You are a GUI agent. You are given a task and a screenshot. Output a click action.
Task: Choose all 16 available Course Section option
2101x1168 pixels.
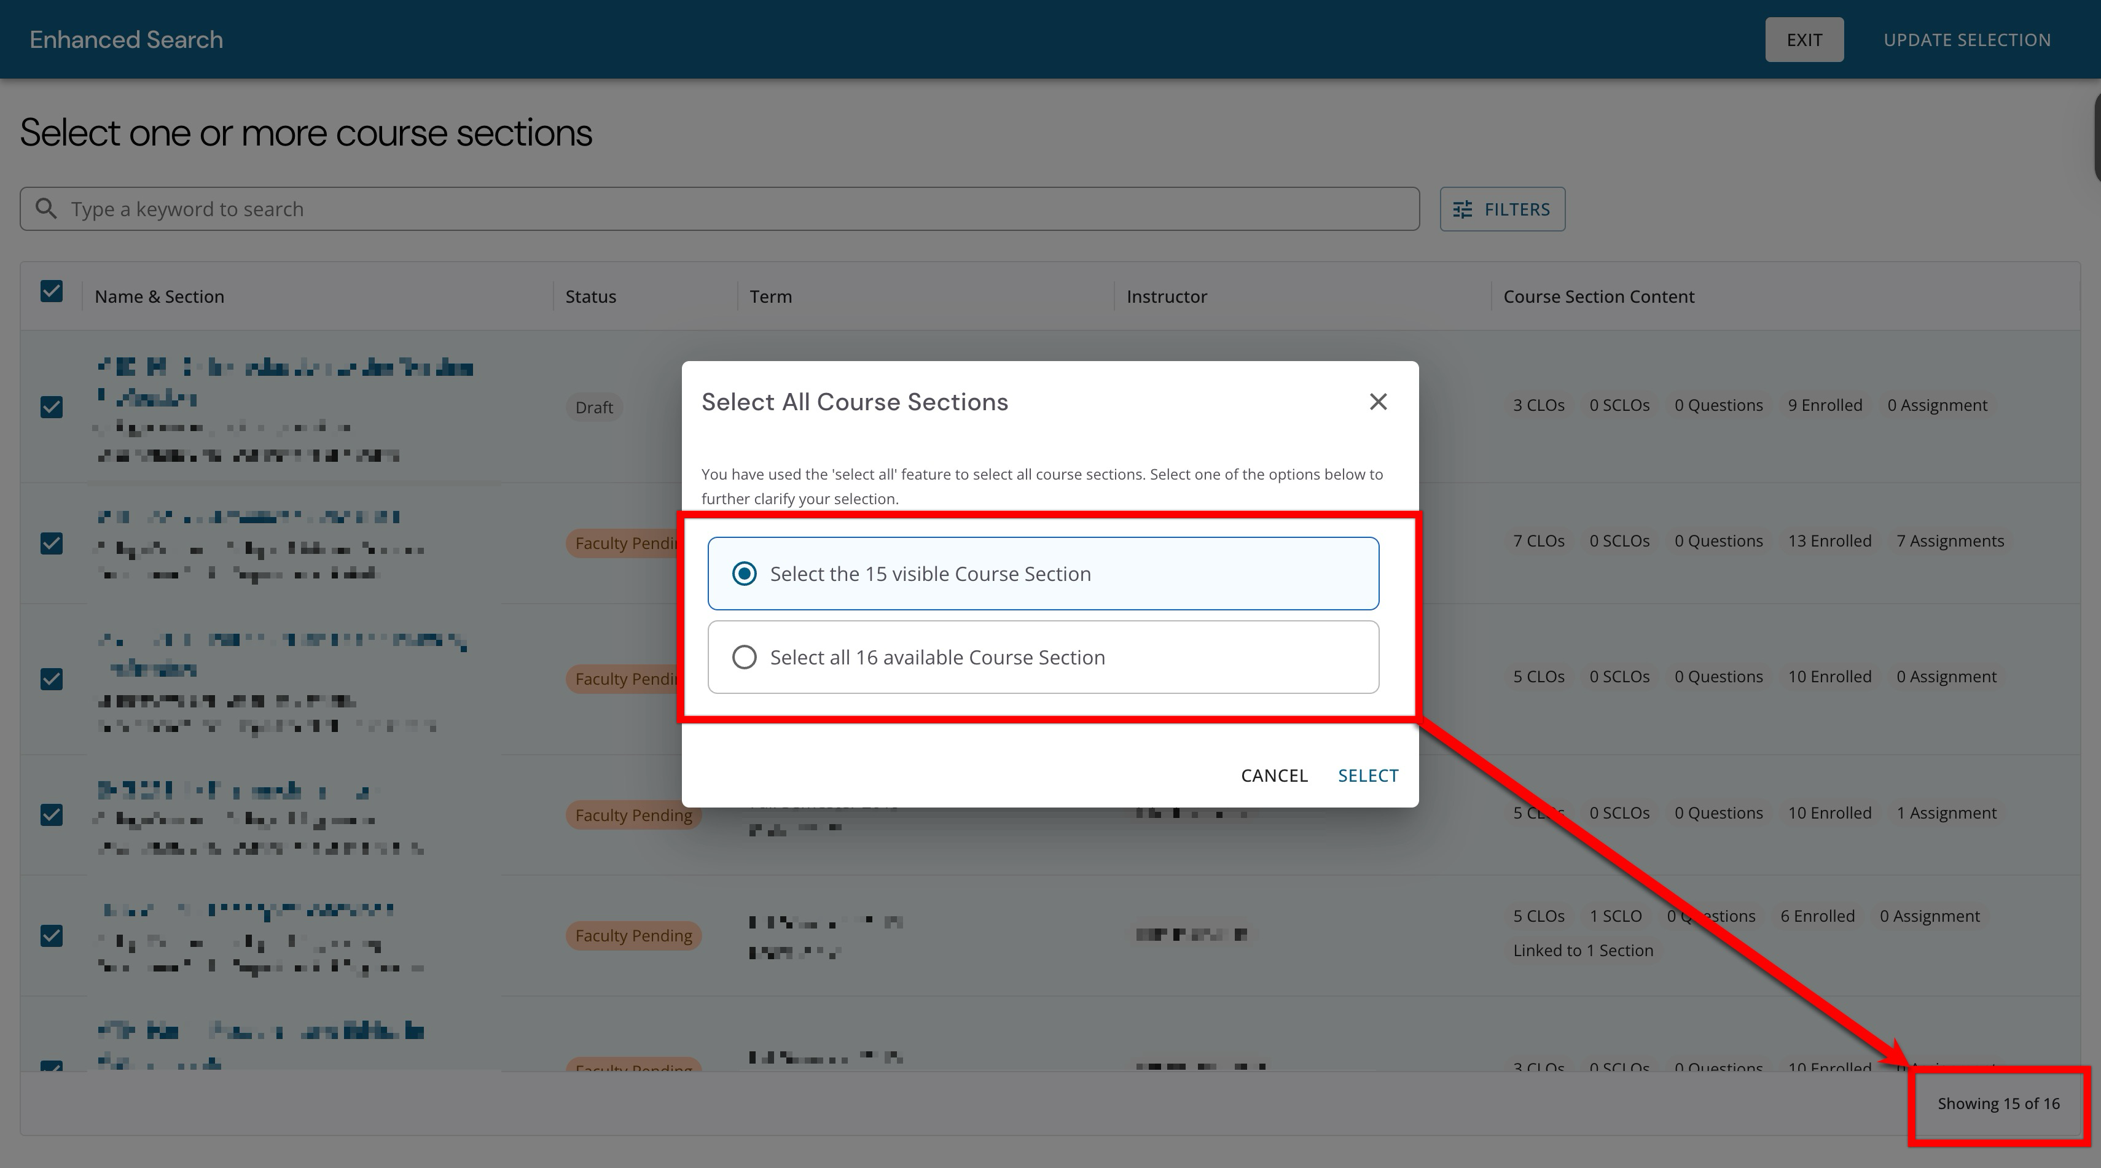[744, 657]
